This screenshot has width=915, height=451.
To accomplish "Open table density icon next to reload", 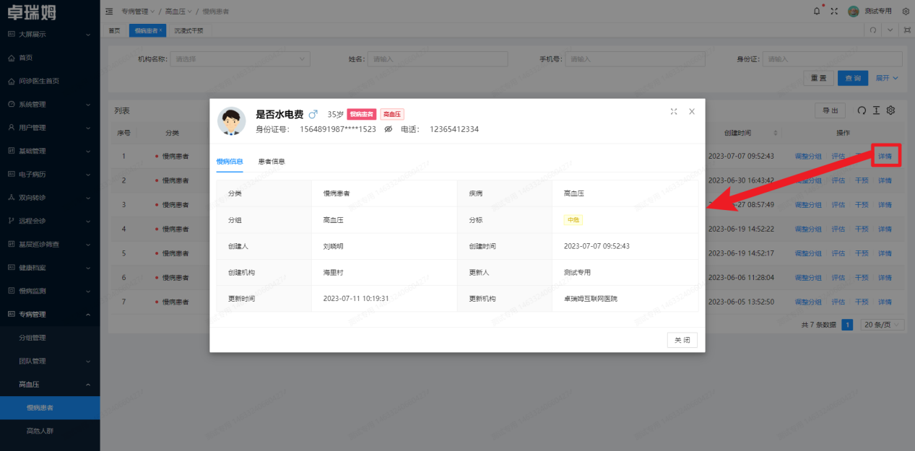I will (876, 110).
